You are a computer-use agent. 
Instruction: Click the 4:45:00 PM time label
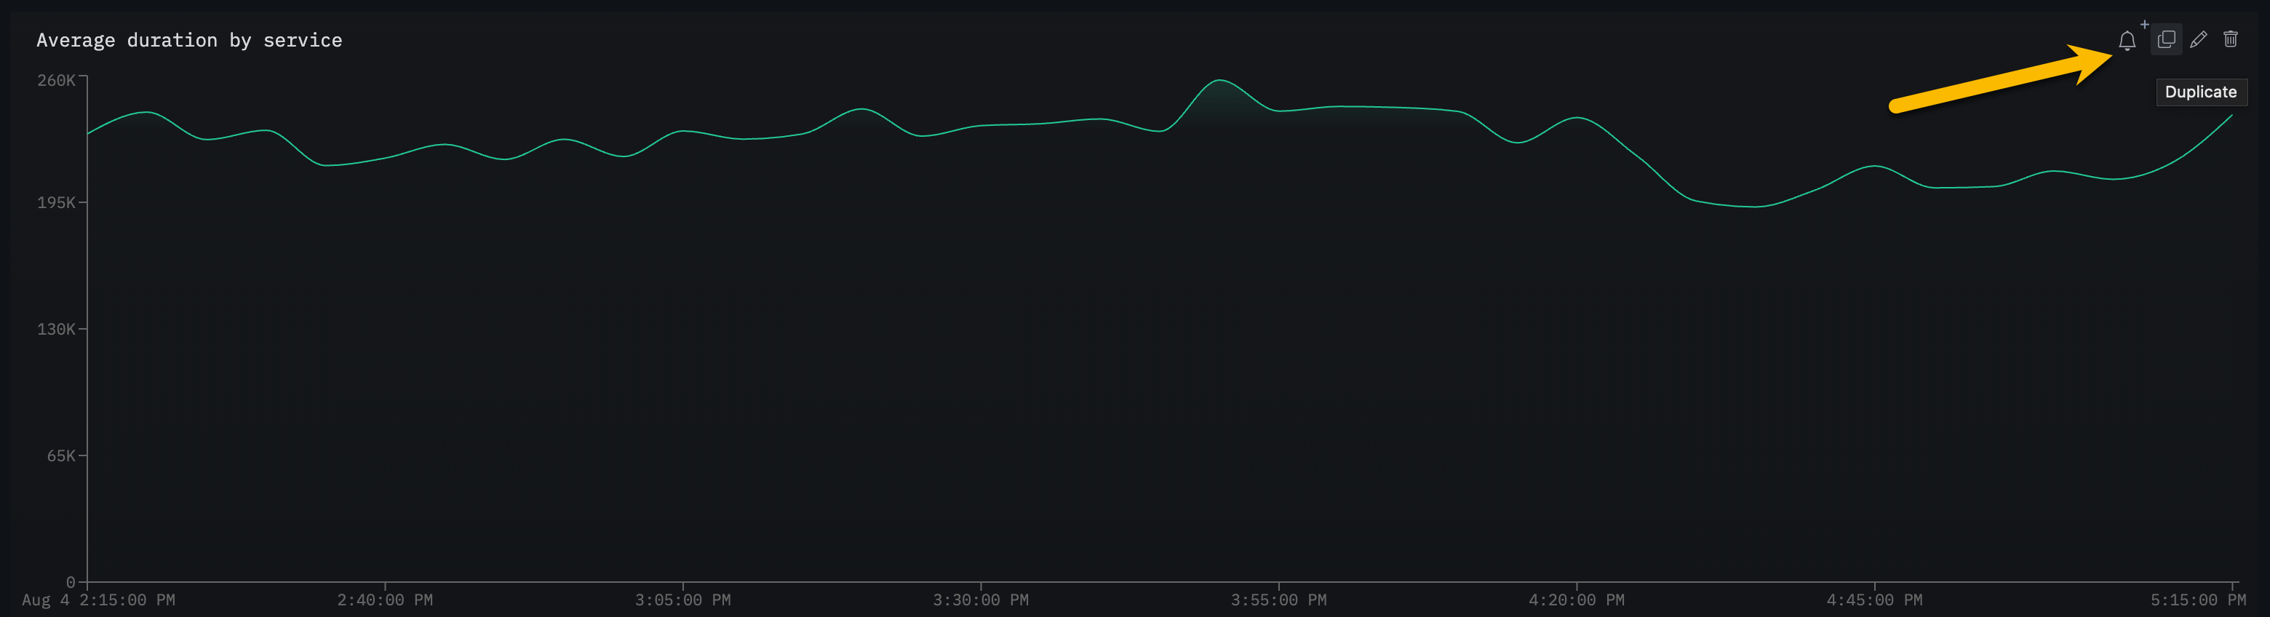tap(1874, 600)
